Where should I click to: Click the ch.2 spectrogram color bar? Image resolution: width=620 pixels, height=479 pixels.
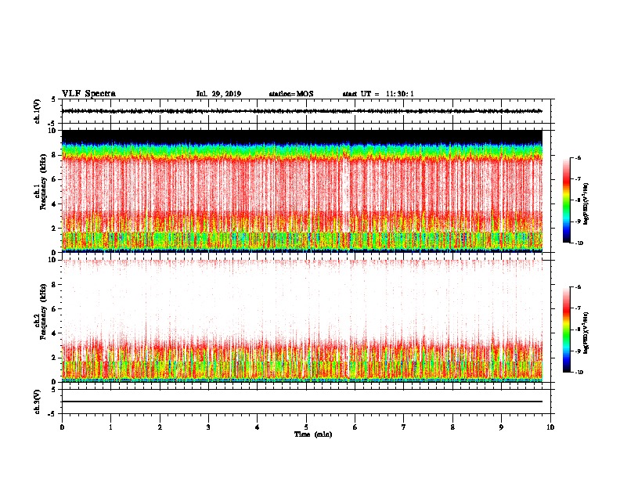567,330
